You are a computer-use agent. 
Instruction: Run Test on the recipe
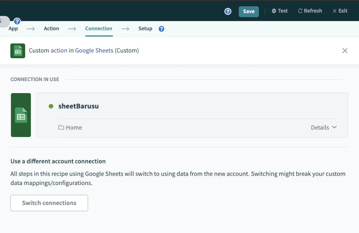click(280, 11)
